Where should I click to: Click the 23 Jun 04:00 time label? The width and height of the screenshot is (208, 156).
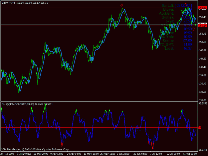click(140, 154)
